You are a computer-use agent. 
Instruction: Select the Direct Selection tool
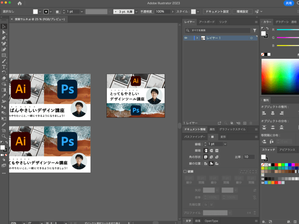4,32
